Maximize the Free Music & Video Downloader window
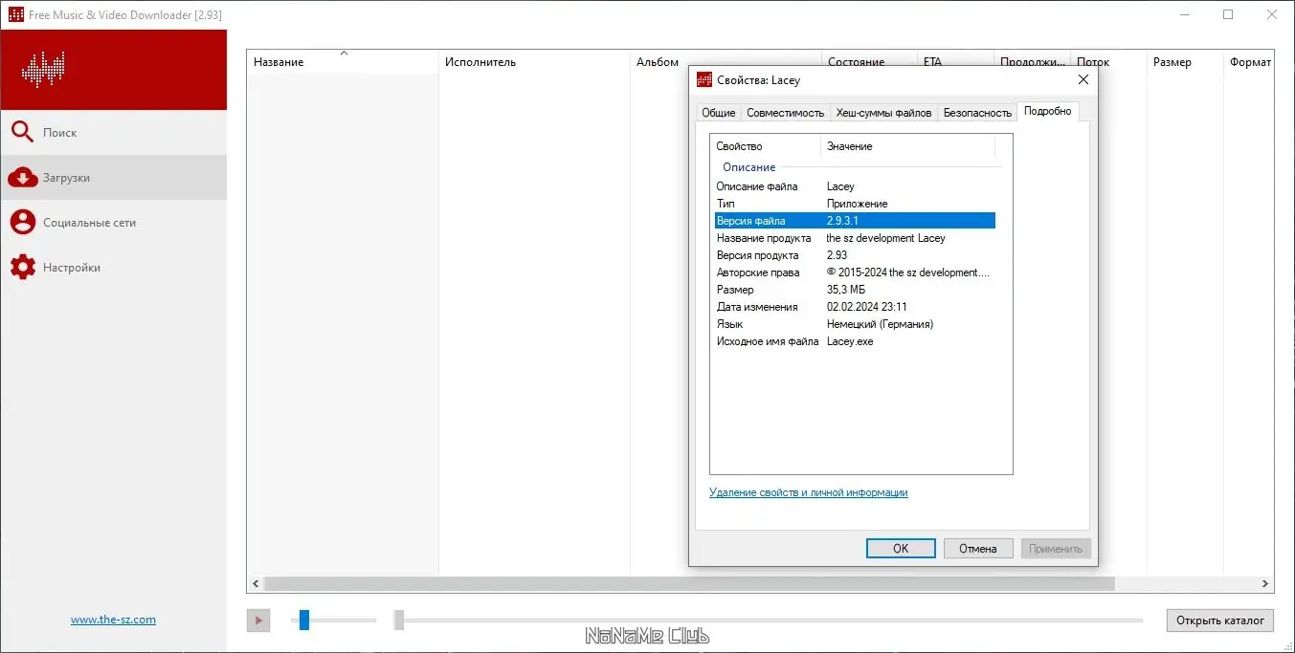 pyautogui.click(x=1228, y=14)
